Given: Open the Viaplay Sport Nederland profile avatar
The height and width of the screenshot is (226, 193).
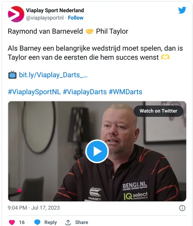Looking at the screenshot, I should point(16,14).
